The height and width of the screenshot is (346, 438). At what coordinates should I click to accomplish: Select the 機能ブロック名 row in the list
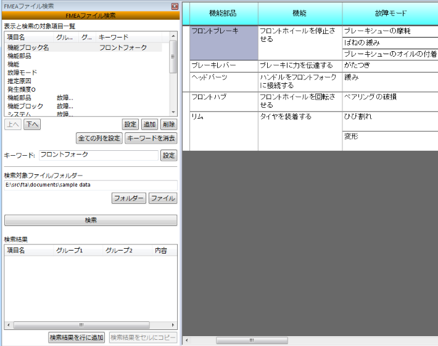(x=28, y=47)
